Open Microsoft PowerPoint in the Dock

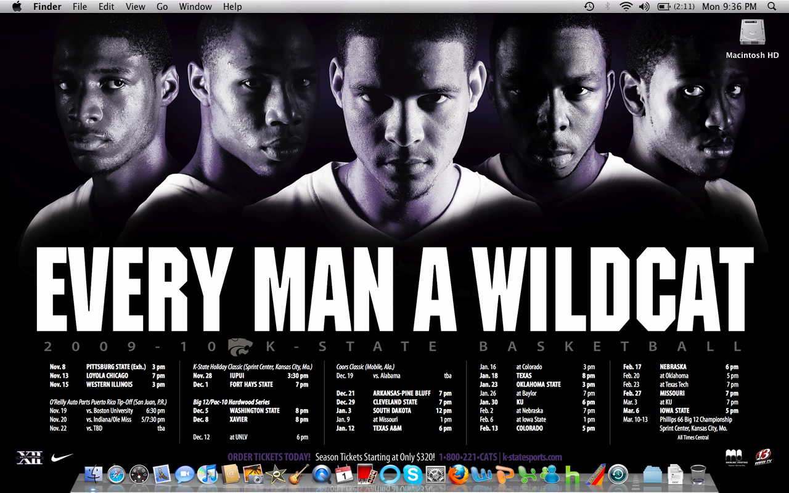pos(504,474)
